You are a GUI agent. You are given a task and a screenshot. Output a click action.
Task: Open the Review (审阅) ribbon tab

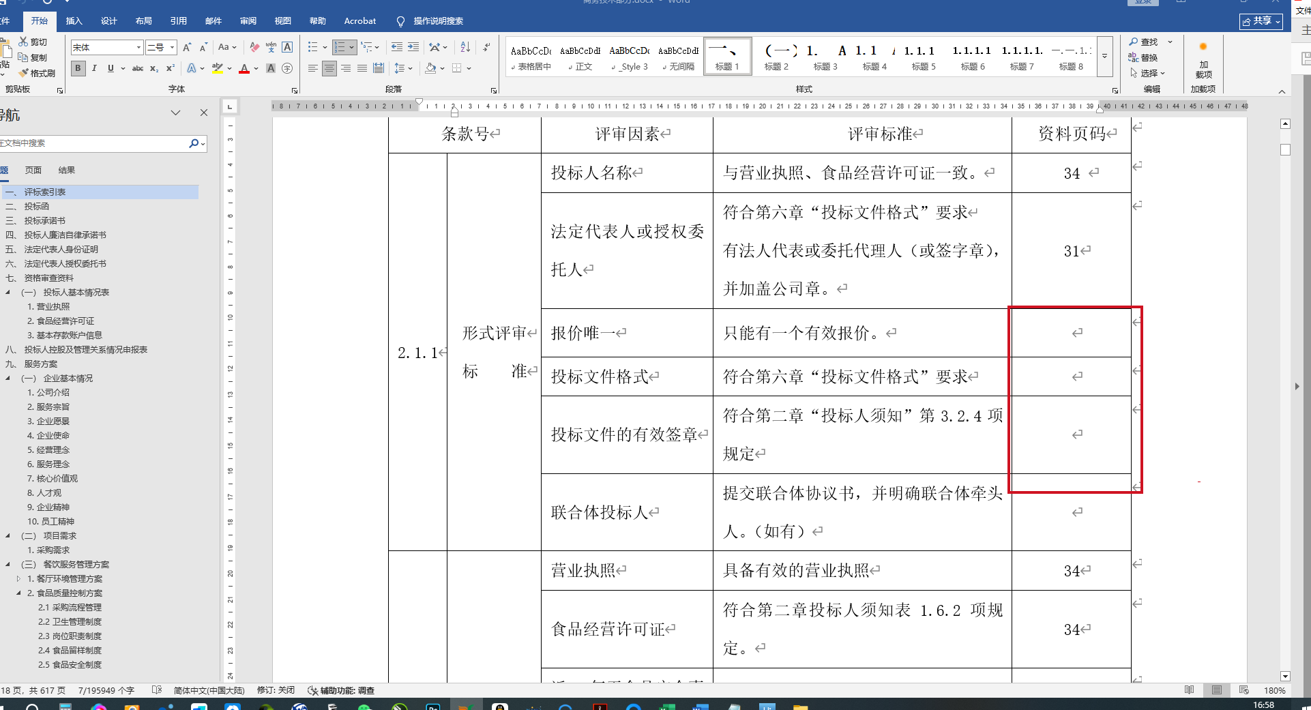tap(248, 21)
